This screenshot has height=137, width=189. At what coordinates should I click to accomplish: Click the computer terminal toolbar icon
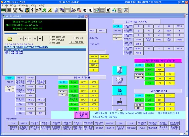(9, 10)
